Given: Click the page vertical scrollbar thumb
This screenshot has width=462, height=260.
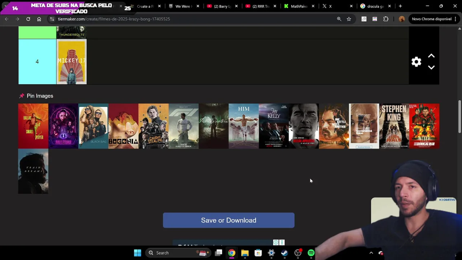Looking at the screenshot, I should click(459, 116).
